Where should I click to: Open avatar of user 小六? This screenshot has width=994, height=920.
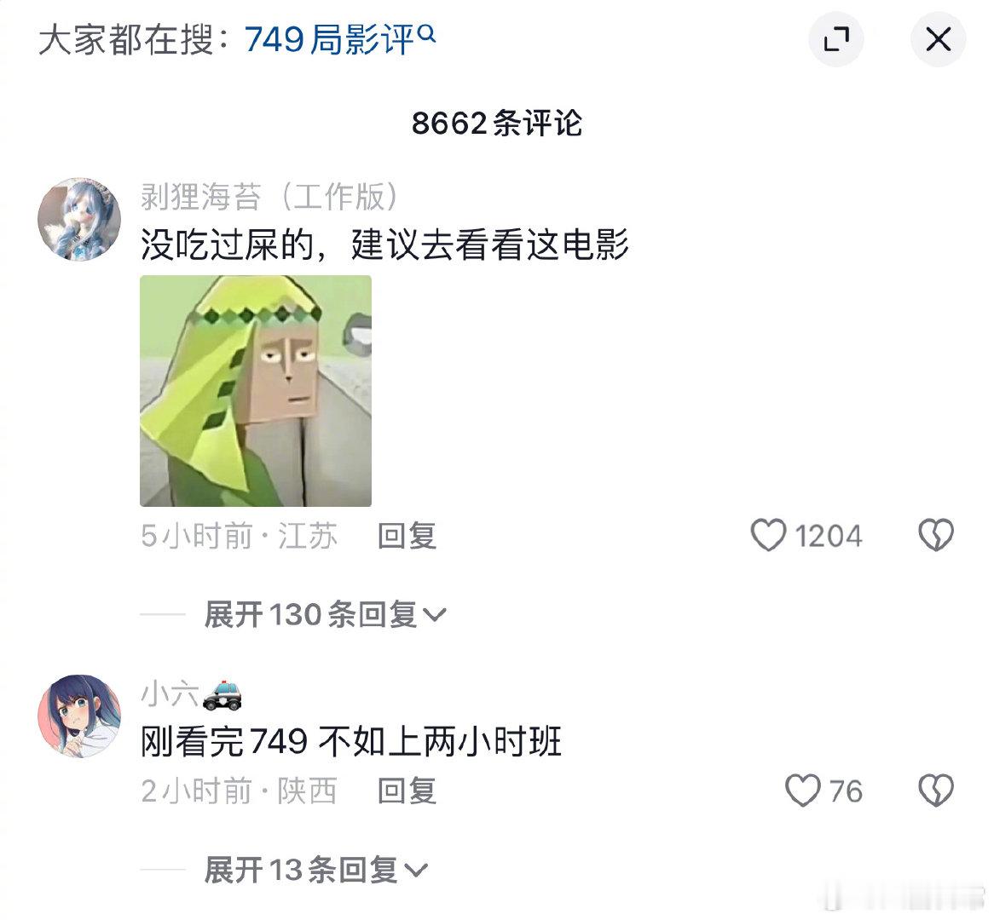coord(79,716)
